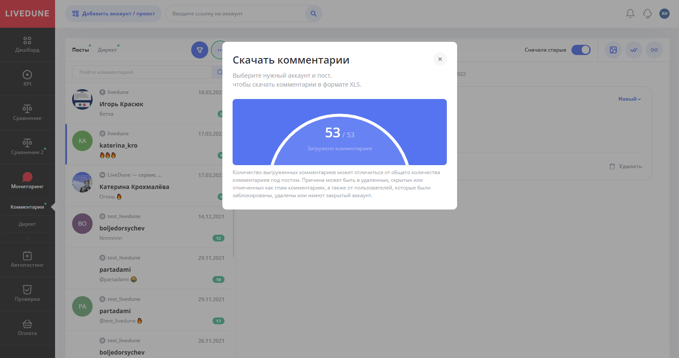The image size is (679, 358).
Task: Close the Скачать комментарии dialog
Action: (440, 59)
